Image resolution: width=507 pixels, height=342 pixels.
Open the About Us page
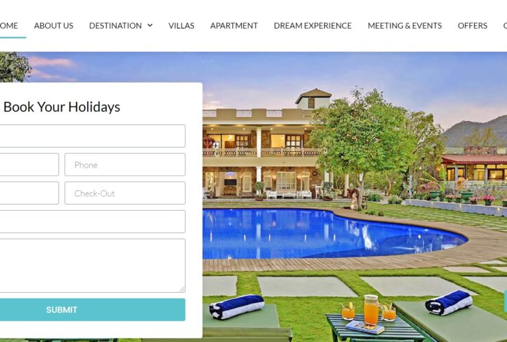53,25
